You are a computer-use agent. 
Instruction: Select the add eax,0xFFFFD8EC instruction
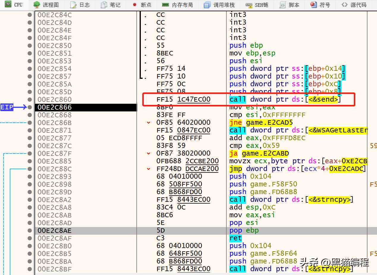tap(267, 138)
